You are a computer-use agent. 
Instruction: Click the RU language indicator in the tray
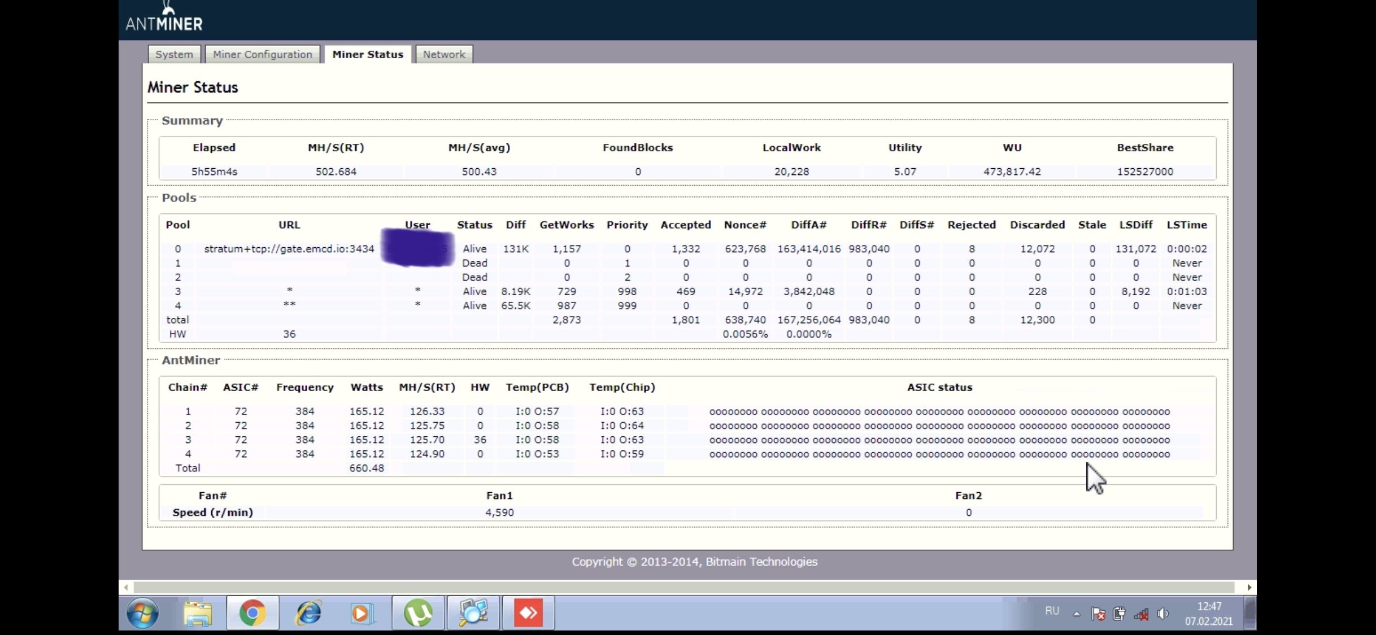[1052, 611]
